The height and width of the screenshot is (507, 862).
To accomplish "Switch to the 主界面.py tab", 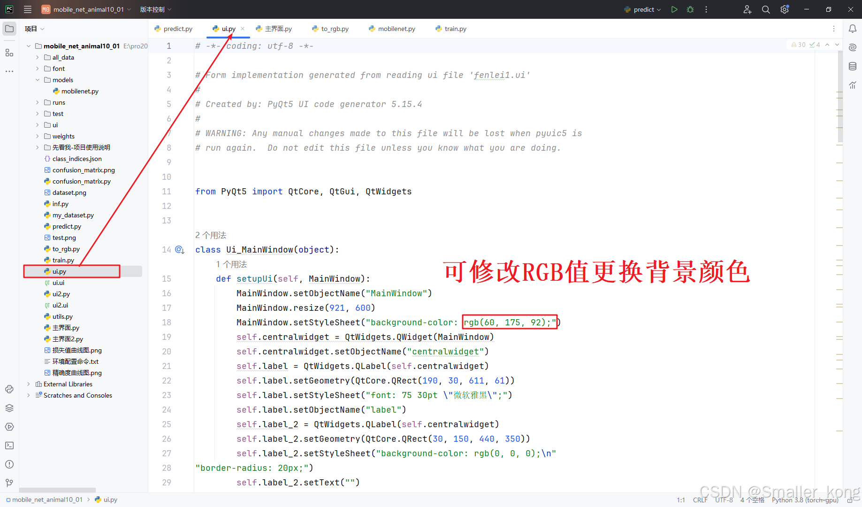I will [274, 29].
